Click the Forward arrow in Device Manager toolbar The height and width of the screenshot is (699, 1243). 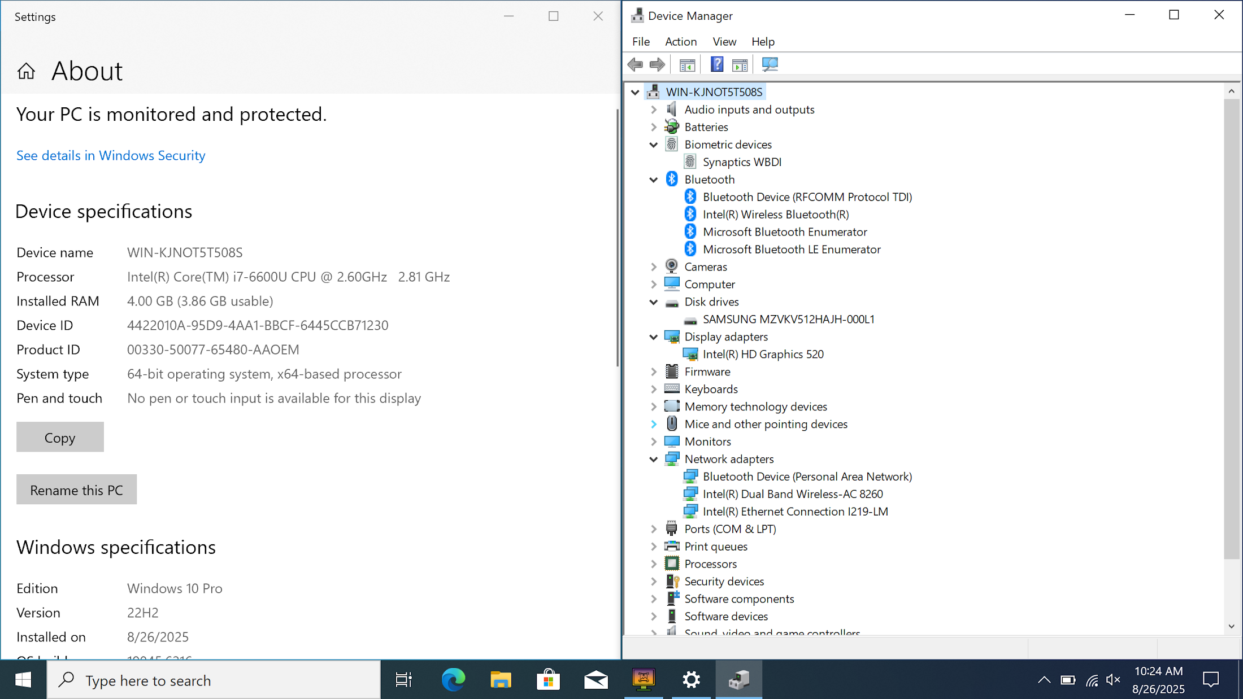click(657, 64)
